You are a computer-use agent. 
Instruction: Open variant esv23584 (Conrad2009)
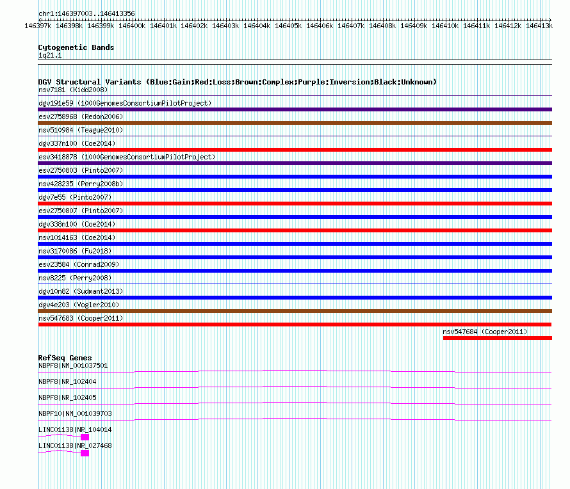point(79,264)
